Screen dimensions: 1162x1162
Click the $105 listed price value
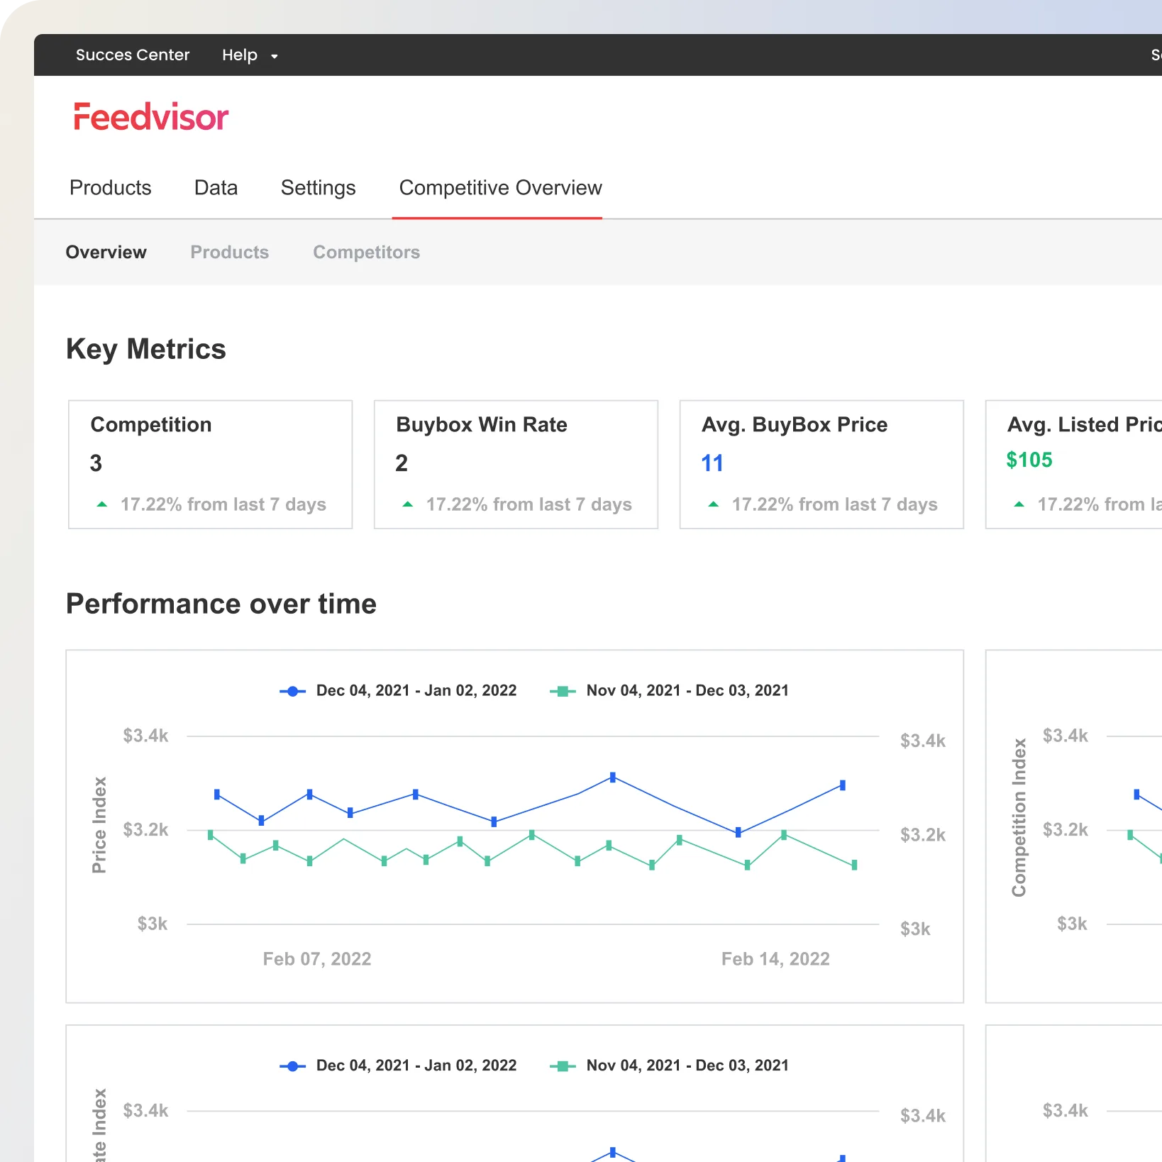point(1029,460)
